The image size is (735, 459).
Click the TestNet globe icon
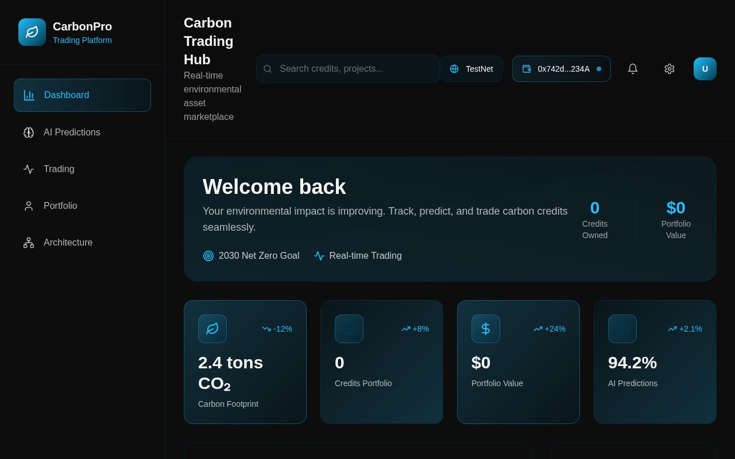coord(454,69)
